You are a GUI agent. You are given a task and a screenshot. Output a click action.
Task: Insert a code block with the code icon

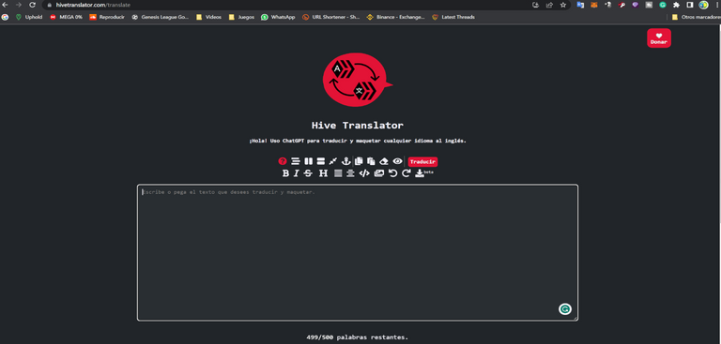(364, 173)
